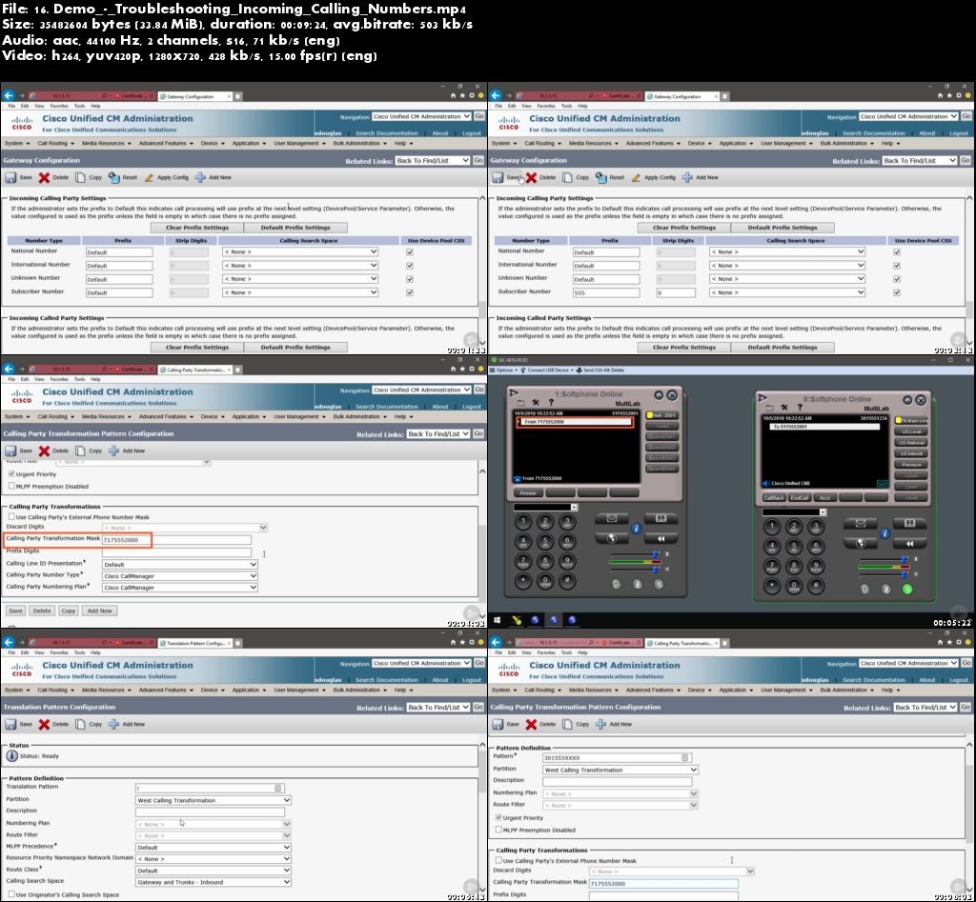Check External Phone Number Mask box in highlighted-mask frame
The image size is (976, 902).
click(x=11, y=516)
